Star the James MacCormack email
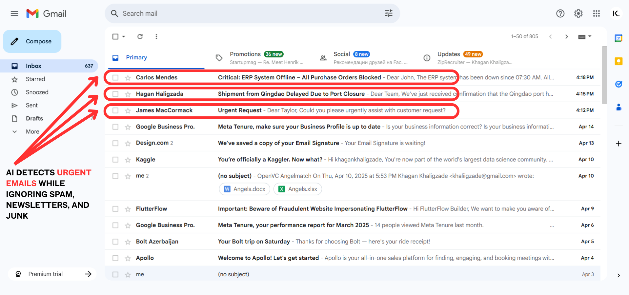629x295 pixels. 128,110
